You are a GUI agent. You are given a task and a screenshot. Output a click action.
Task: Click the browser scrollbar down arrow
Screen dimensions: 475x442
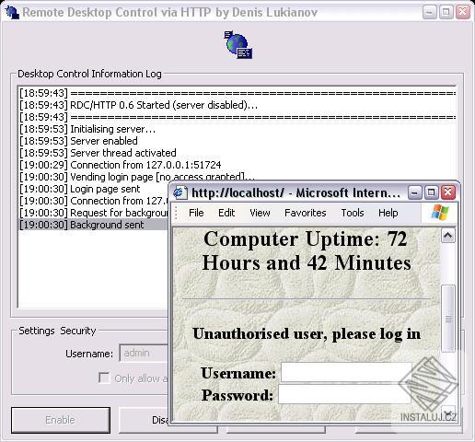coord(448,413)
